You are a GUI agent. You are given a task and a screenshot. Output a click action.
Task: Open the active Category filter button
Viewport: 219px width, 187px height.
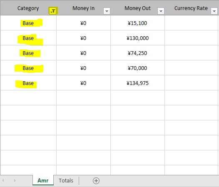click(53, 11)
